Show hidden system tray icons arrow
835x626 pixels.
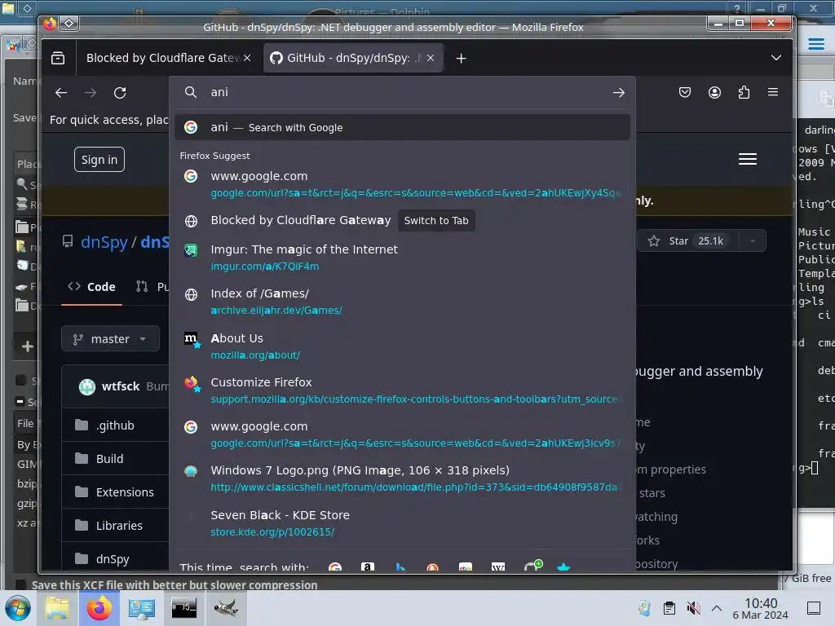(x=717, y=608)
